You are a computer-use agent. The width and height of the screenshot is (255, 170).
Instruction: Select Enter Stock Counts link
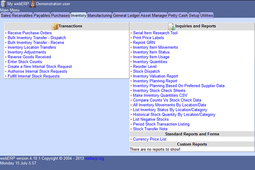25,62
